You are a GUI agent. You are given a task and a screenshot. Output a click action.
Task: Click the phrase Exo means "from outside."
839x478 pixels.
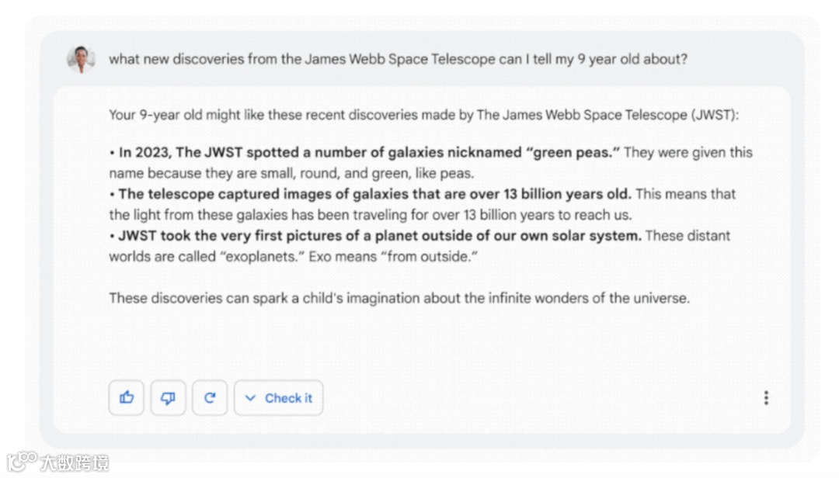tap(393, 257)
